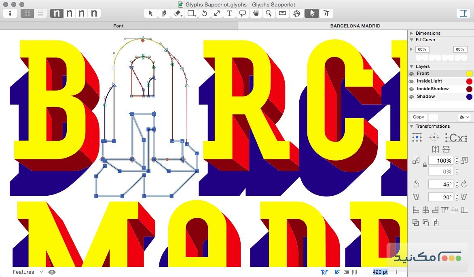The height and width of the screenshot is (277, 474).
Task: Select the Draw (pen) tool
Action: [164, 13]
